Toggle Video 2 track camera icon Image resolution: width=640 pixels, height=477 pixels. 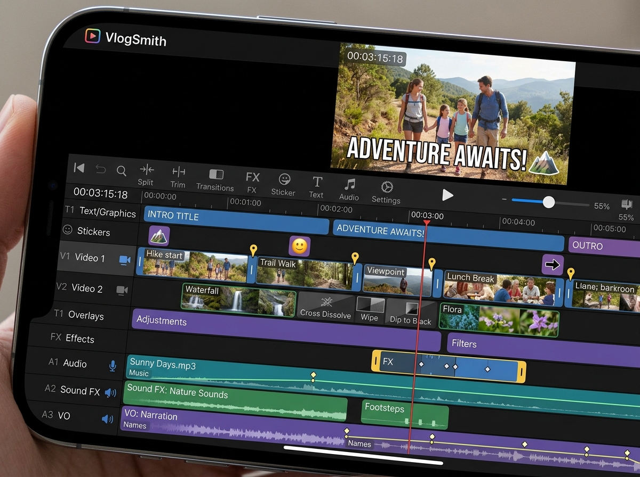(x=122, y=290)
